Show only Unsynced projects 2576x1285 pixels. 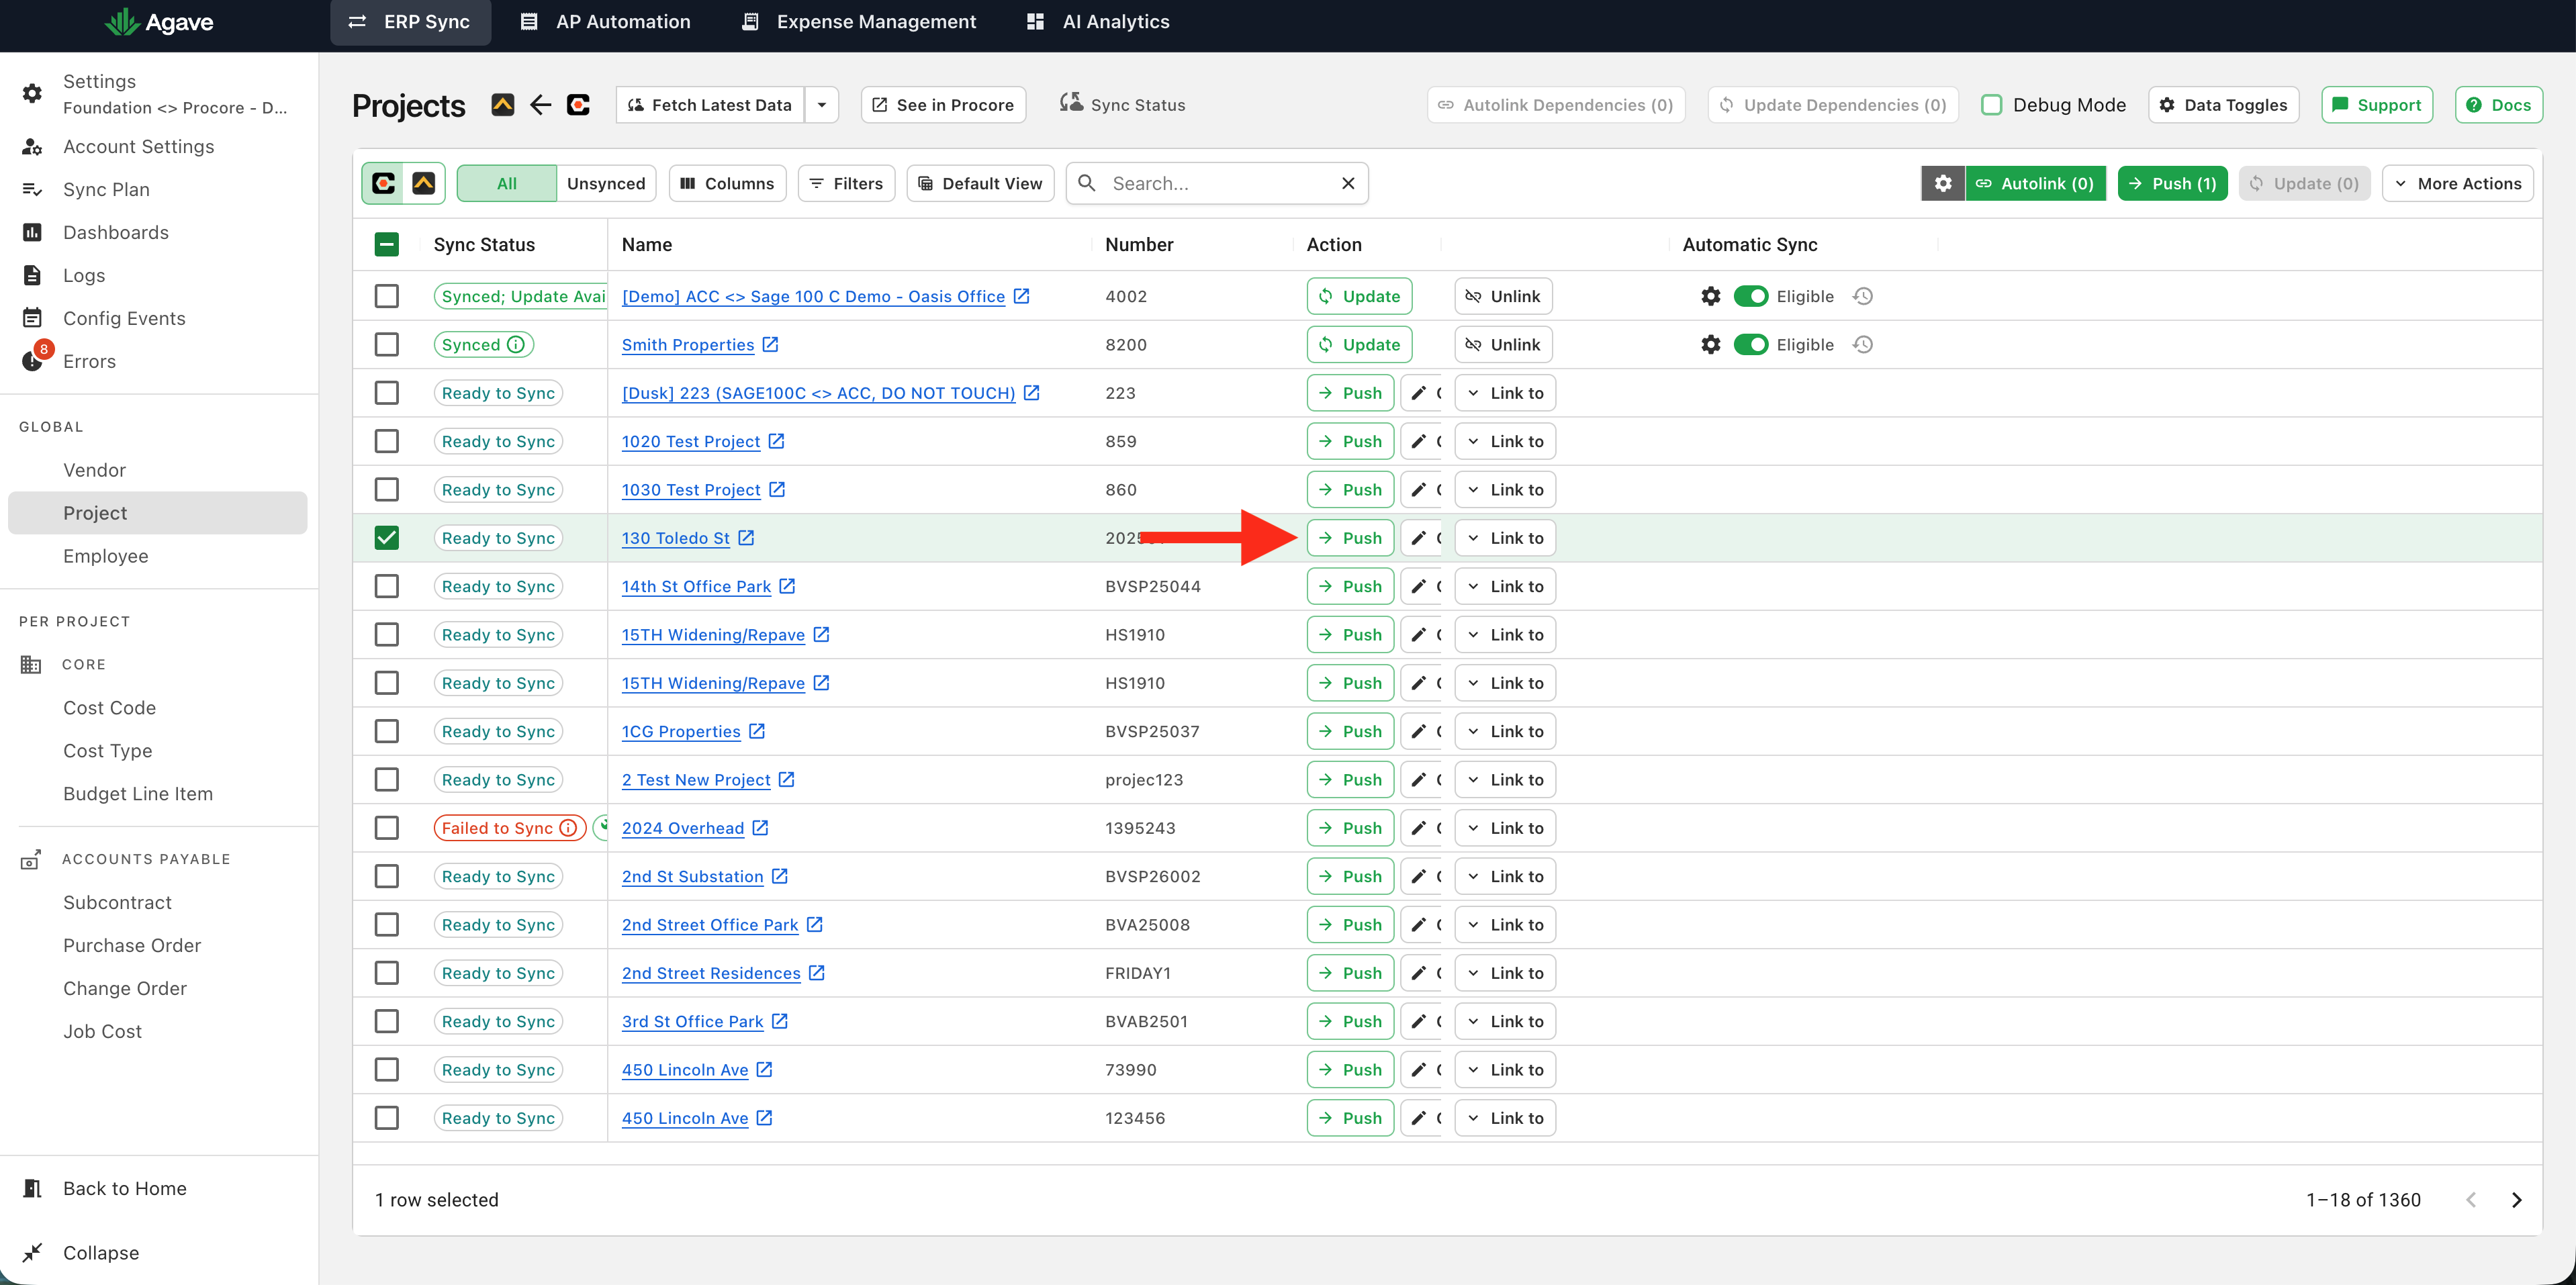(x=606, y=183)
